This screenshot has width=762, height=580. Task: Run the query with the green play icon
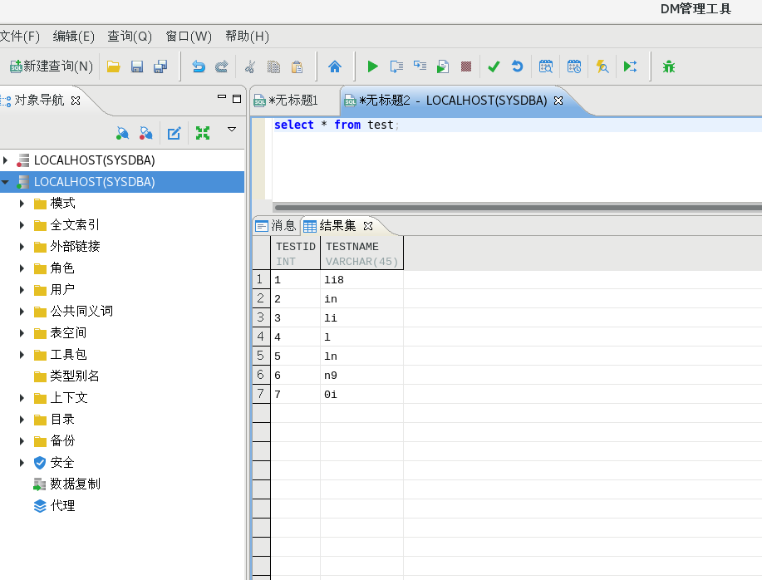(x=373, y=66)
